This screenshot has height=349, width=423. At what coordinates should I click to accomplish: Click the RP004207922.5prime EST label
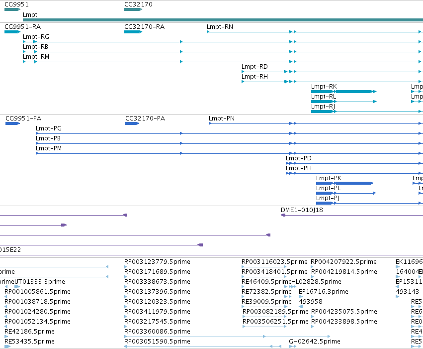tap(343, 262)
